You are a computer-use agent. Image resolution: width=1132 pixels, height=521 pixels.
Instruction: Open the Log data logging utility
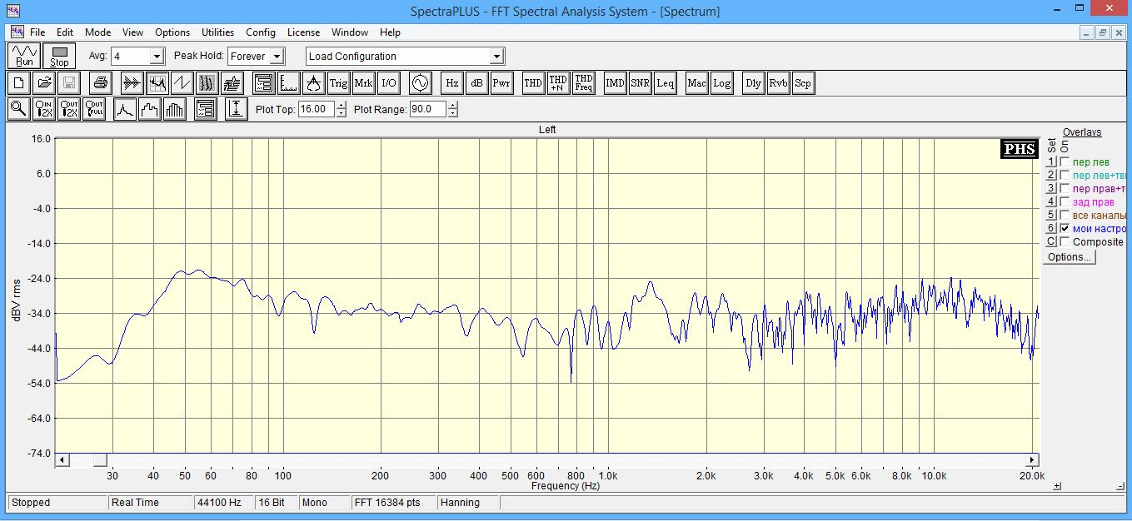[x=721, y=83]
